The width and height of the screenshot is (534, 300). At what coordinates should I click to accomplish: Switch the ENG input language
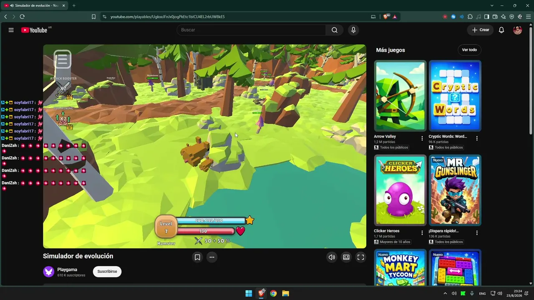482,293
